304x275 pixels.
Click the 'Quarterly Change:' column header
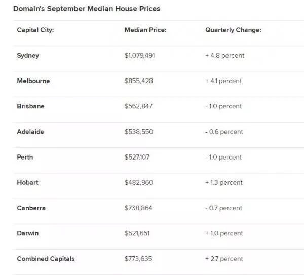point(233,30)
